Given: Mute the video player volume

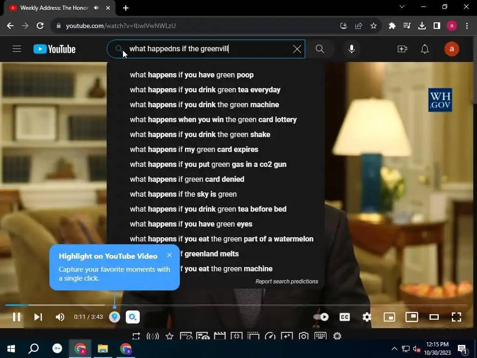Looking at the screenshot, I should click(60, 317).
